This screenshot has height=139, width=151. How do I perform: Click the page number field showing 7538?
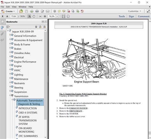pyautogui.click(x=13, y=16)
